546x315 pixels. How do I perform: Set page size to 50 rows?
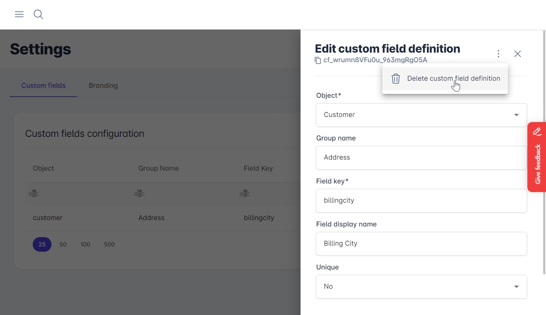pos(63,244)
